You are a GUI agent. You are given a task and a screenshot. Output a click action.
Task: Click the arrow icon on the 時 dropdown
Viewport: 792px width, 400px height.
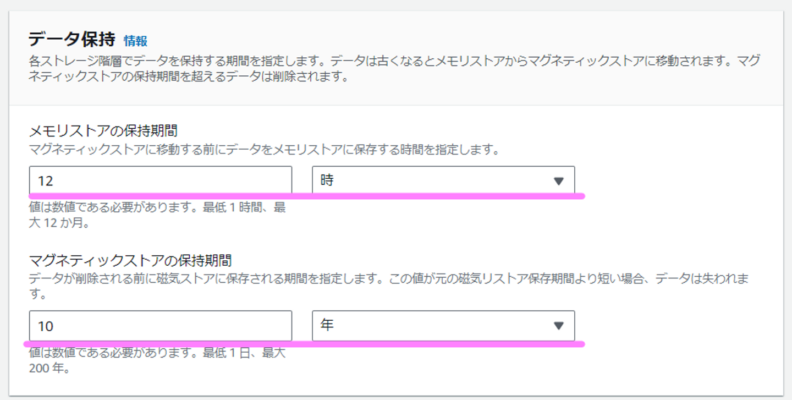(559, 181)
